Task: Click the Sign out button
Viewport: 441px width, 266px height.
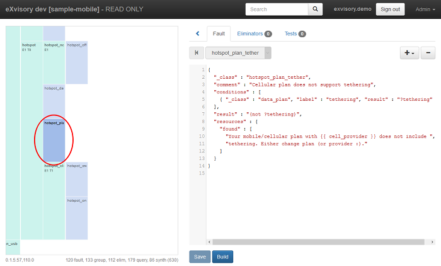Action: pyautogui.click(x=390, y=9)
